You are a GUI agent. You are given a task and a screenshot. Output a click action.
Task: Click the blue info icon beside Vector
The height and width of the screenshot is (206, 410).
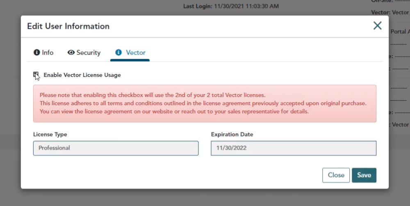click(x=118, y=52)
